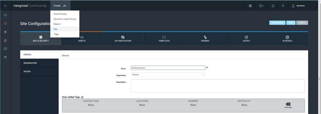
Task: Choose Site from Create menu
Action: (x=65, y=29)
